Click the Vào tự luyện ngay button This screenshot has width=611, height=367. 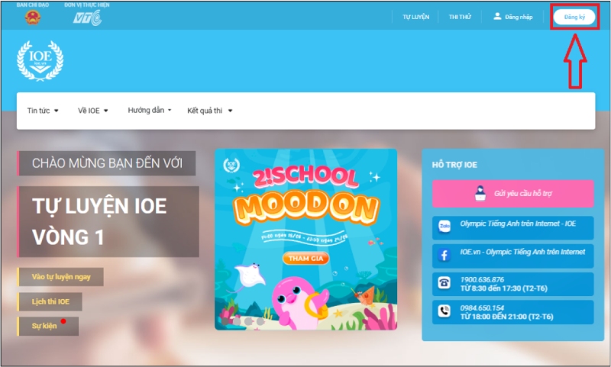tap(60, 277)
